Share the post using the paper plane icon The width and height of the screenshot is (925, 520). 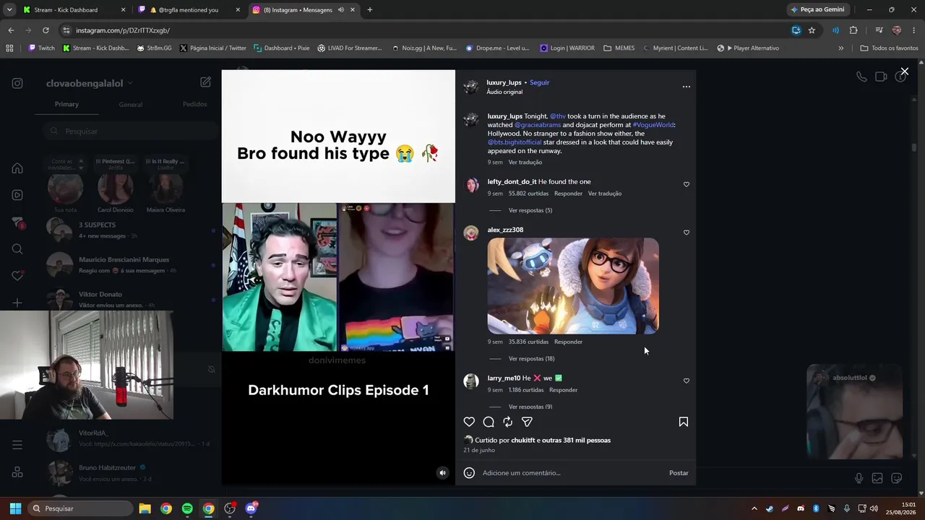527,422
